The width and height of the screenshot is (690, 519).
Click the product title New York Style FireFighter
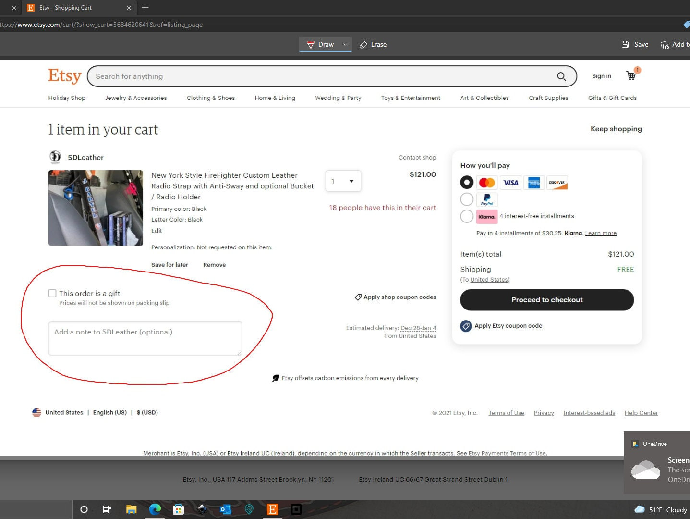pyautogui.click(x=232, y=186)
